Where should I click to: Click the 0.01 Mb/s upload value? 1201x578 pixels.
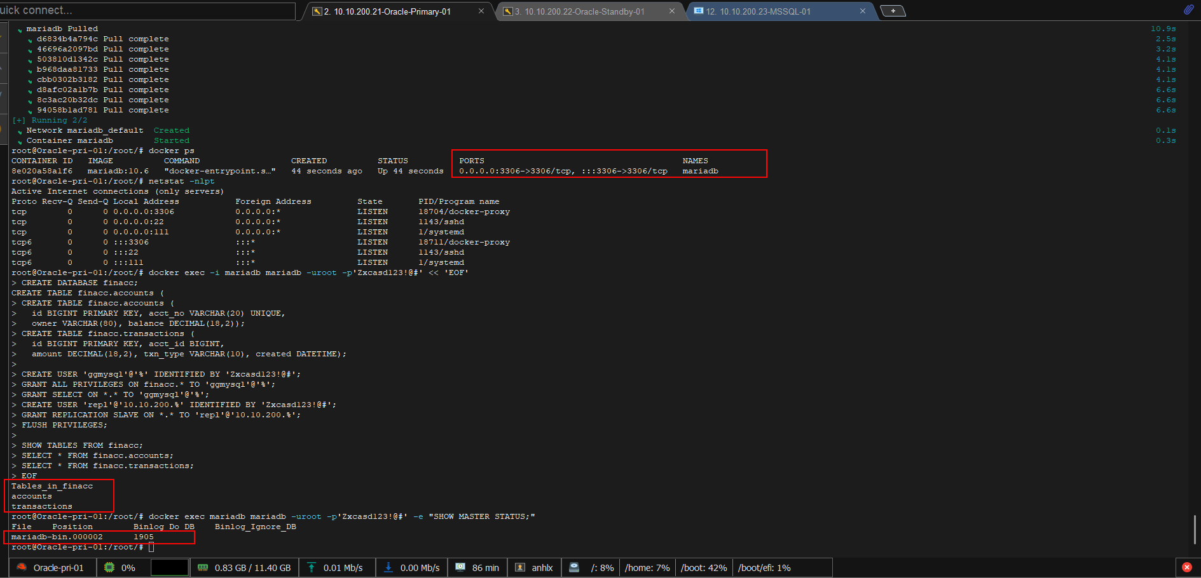point(343,568)
